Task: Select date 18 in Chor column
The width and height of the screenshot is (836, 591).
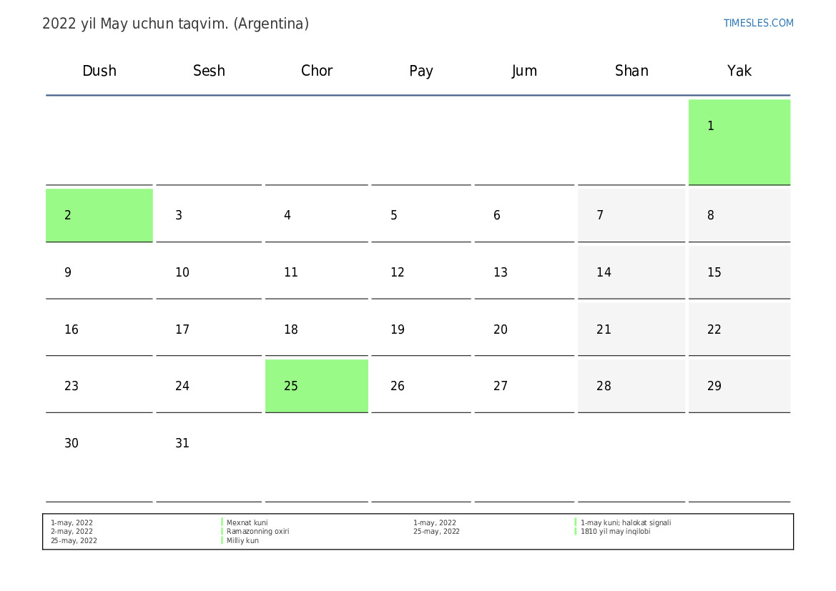Action: [x=316, y=329]
